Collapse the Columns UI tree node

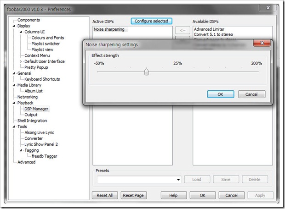[21, 32]
